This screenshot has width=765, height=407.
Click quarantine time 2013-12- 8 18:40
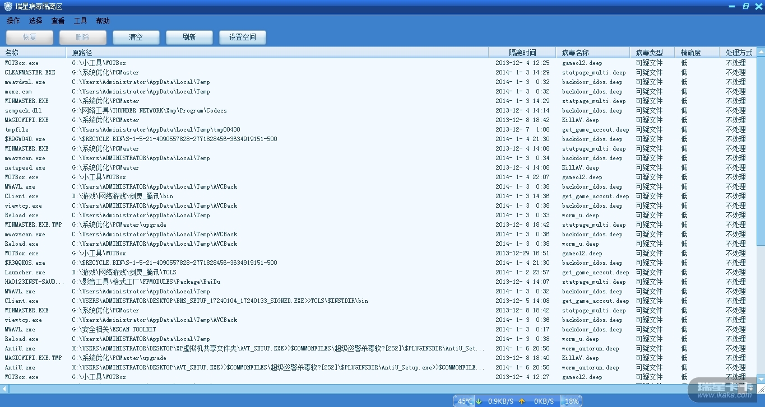tap(522, 358)
